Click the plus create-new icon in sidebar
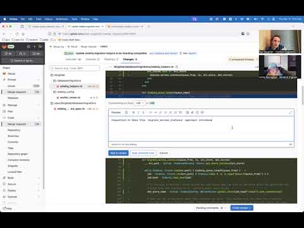The height and width of the screenshot is (228, 304). coord(34,47)
